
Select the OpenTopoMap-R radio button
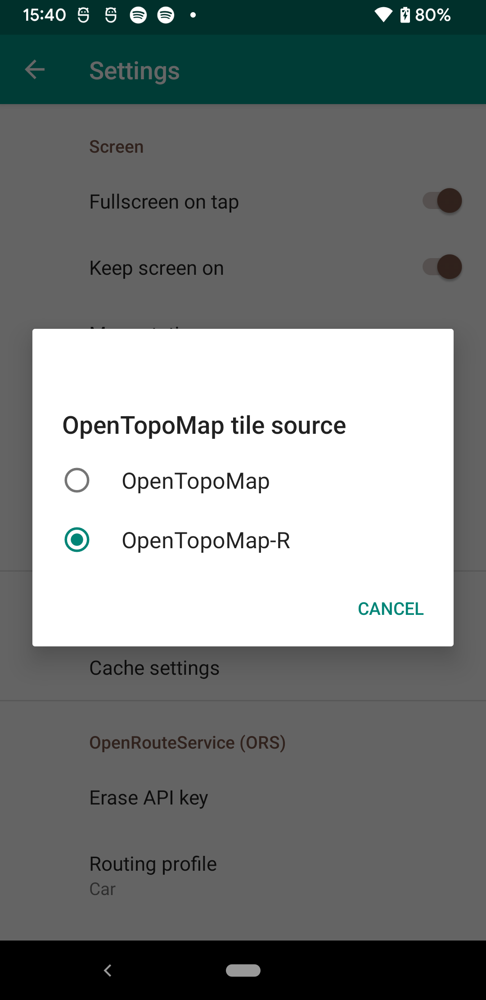[77, 540]
